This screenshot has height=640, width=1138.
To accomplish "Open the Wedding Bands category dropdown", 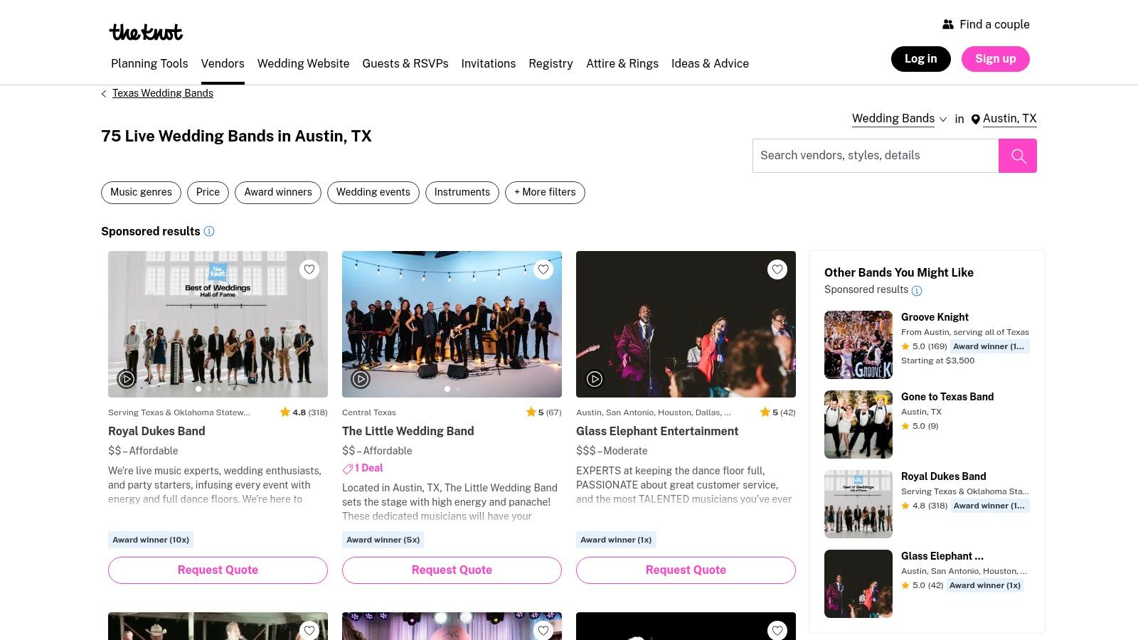I will pyautogui.click(x=900, y=119).
